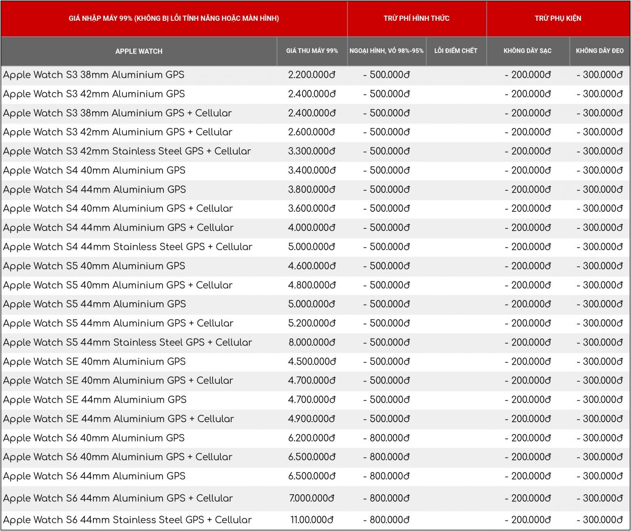Click the 11.00.000đ price in the last row
The width and height of the screenshot is (631, 531).
click(312, 520)
